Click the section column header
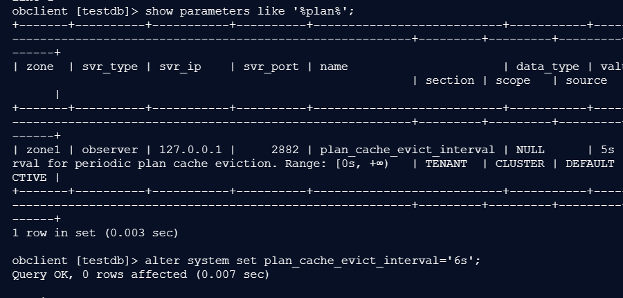Screen dimensions: 623x298 [x=450, y=80]
